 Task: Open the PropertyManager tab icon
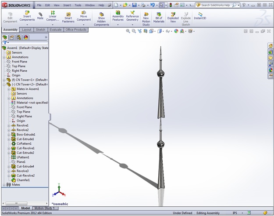(x=12, y=37)
